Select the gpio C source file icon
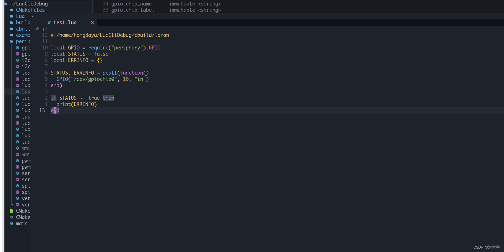This screenshot has height=252, width=504. 18,48
